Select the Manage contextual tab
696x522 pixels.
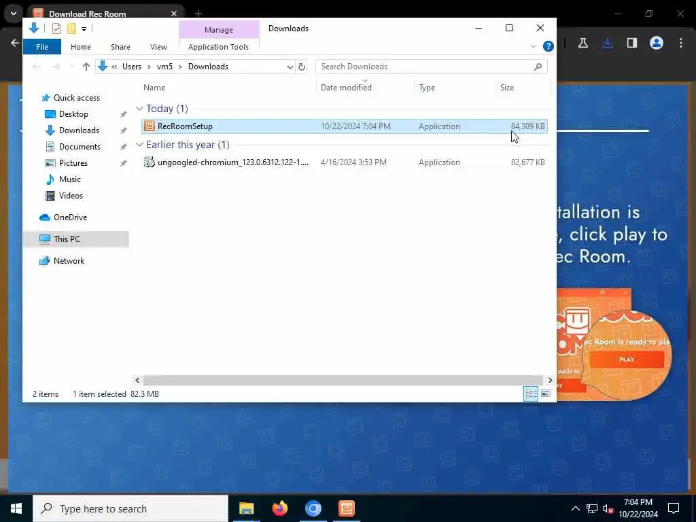tap(219, 30)
